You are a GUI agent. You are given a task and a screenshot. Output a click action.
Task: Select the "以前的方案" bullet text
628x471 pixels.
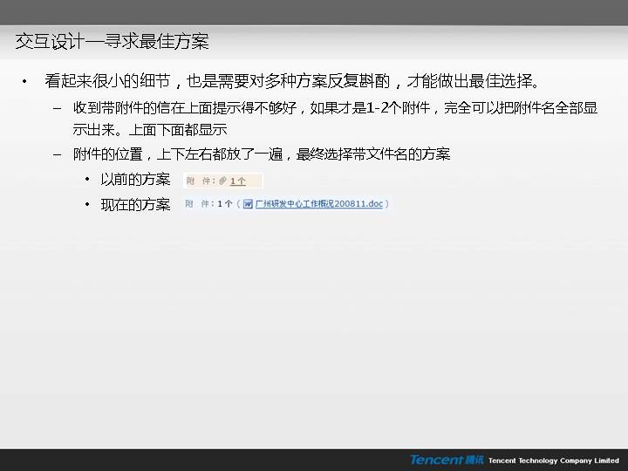pyautogui.click(x=135, y=180)
